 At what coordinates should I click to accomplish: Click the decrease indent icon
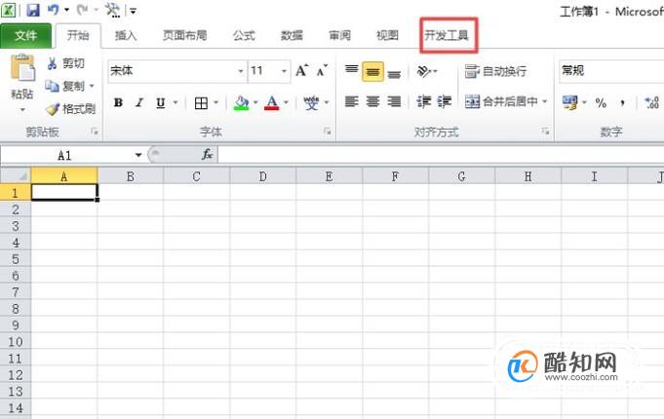(423, 101)
